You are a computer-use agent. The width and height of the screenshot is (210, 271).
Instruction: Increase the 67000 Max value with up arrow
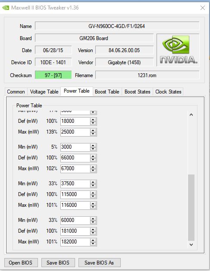93,167
